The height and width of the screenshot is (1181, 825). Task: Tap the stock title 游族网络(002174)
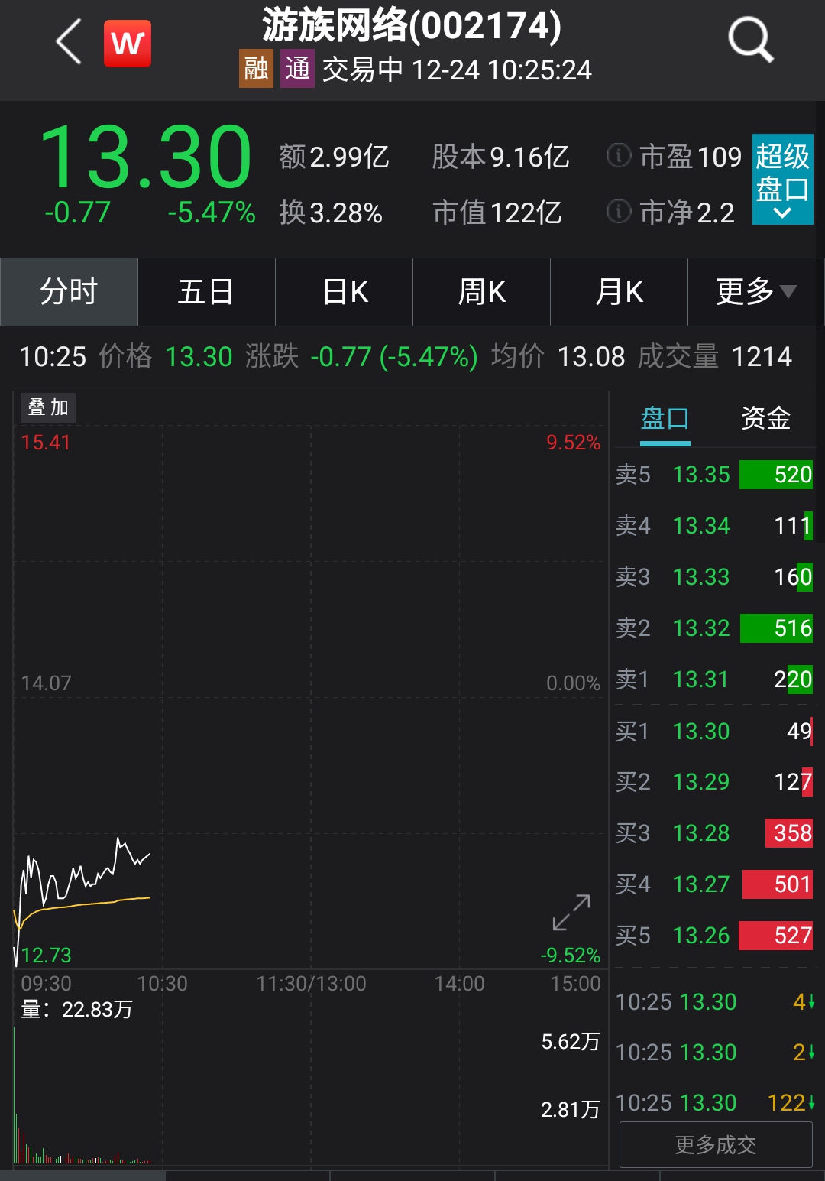tap(412, 25)
